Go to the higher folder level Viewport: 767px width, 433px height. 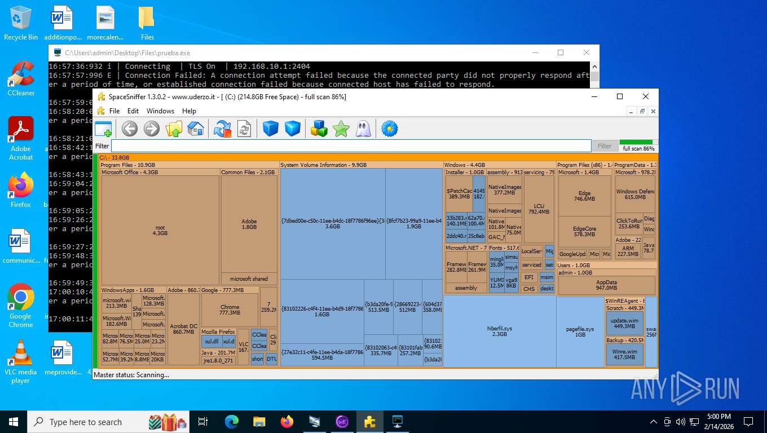[174, 129]
